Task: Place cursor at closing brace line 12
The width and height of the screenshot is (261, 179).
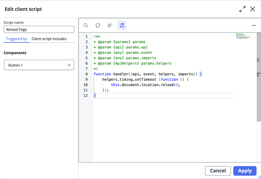Action: (x=94, y=96)
